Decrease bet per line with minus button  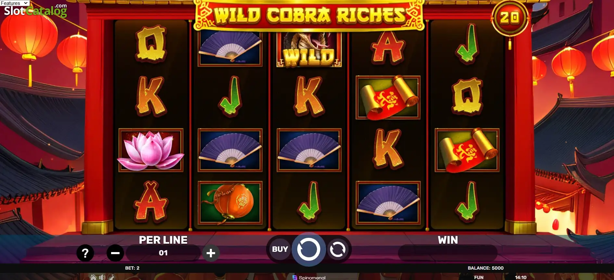point(115,253)
